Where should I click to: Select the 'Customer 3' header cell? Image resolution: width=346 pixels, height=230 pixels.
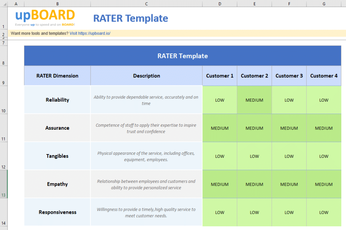(289, 76)
